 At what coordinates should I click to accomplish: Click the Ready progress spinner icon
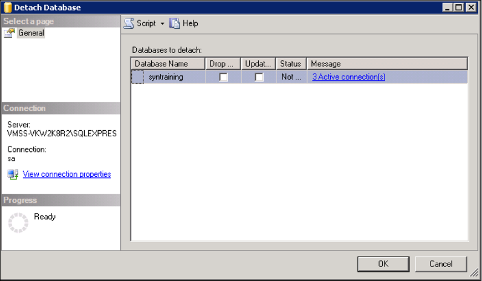click(x=18, y=223)
